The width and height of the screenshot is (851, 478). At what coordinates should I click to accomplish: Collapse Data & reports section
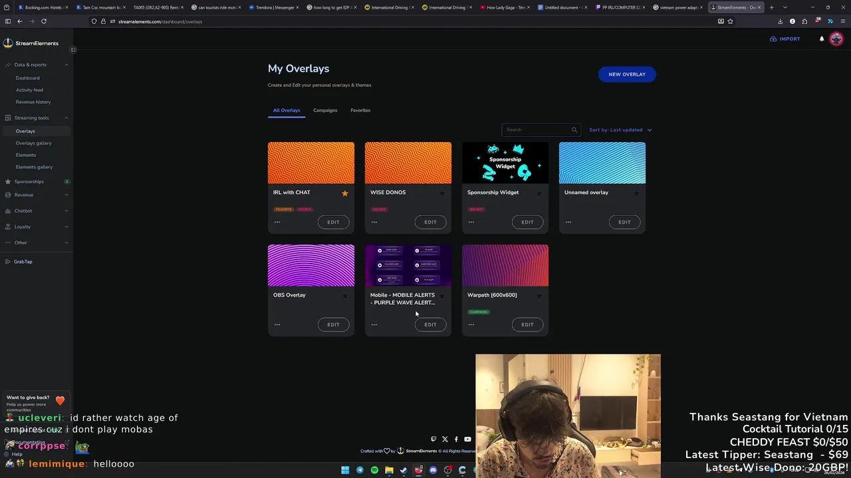pyautogui.click(x=66, y=65)
